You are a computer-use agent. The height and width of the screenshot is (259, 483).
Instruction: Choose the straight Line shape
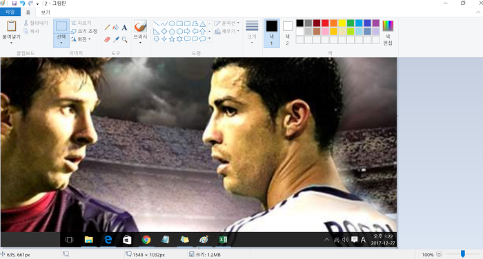[x=157, y=23]
